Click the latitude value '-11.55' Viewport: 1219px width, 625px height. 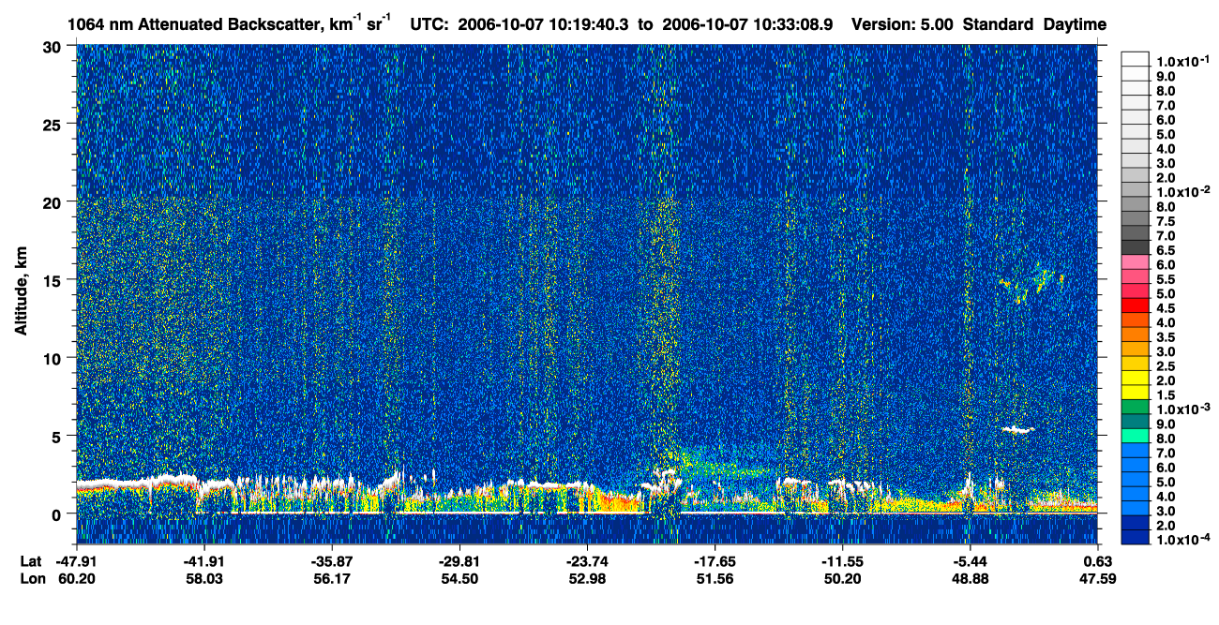click(x=843, y=561)
